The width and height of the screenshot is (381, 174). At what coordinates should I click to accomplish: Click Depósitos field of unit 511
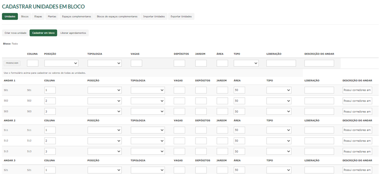coord(201,130)
